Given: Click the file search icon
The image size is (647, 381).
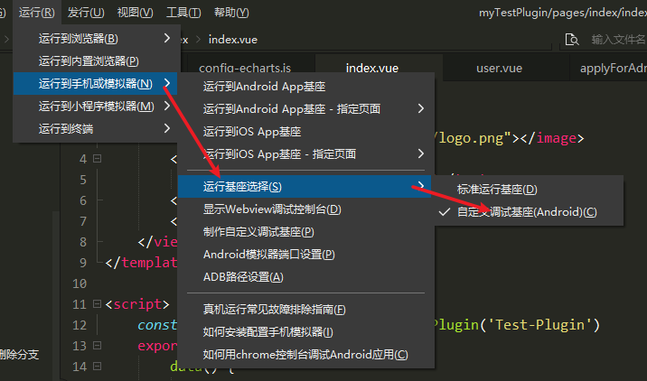Looking at the screenshot, I should coord(572,40).
